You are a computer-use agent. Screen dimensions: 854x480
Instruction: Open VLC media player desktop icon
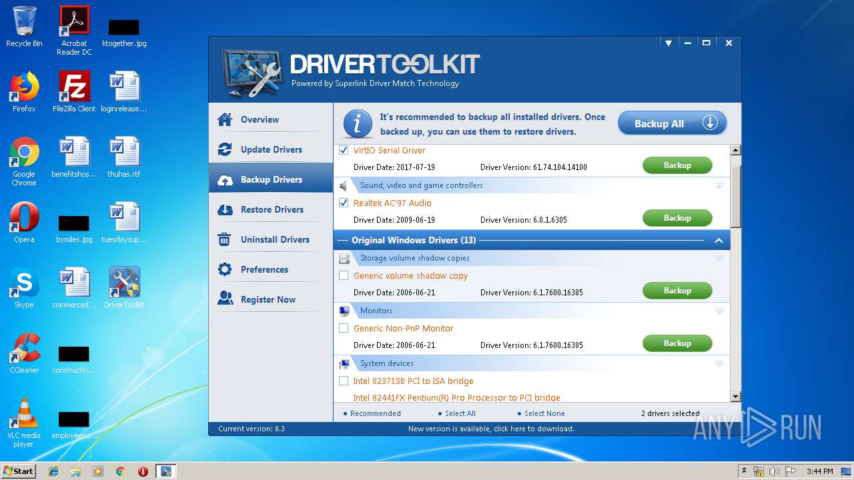tap(24, 423)
